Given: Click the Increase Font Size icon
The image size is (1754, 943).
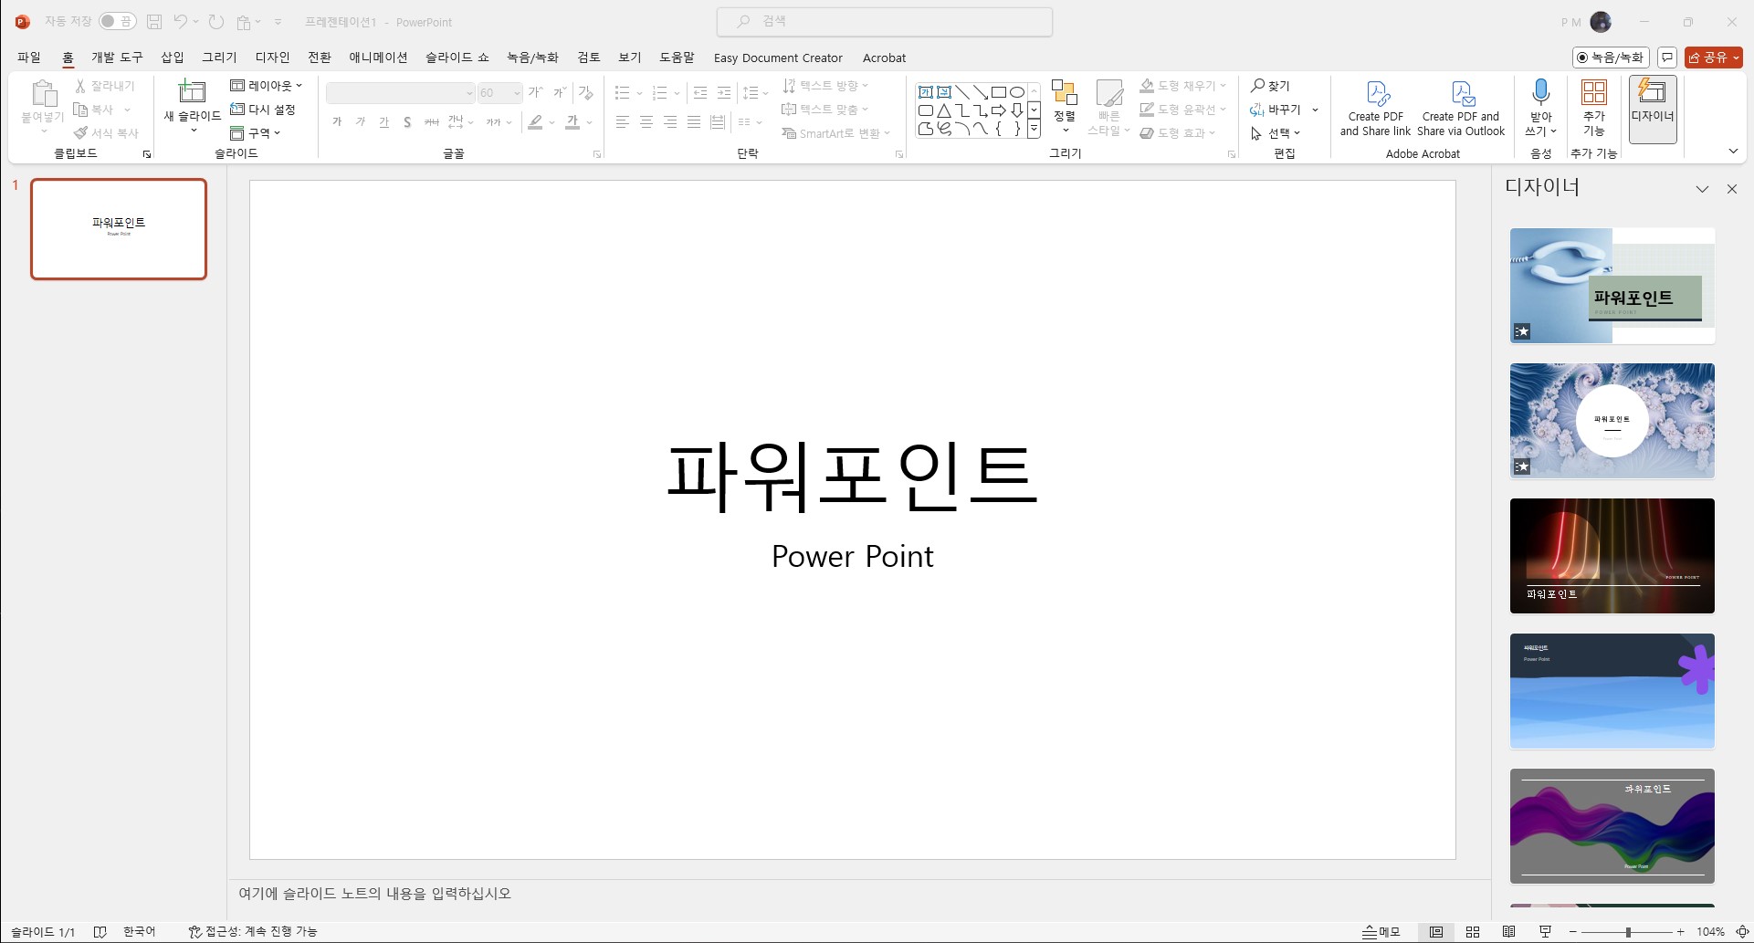Looking at the screenshot, I should pyautogui.click(x=536, y=92).
